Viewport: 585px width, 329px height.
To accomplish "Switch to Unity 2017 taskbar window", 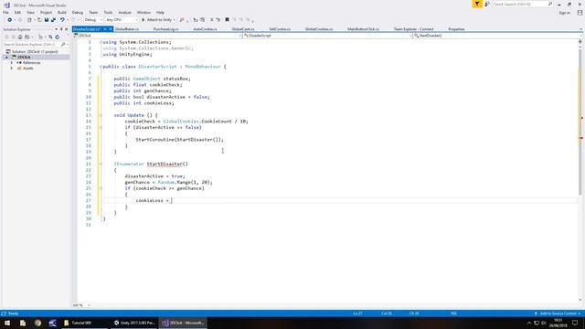I will (x=134, y=323).
